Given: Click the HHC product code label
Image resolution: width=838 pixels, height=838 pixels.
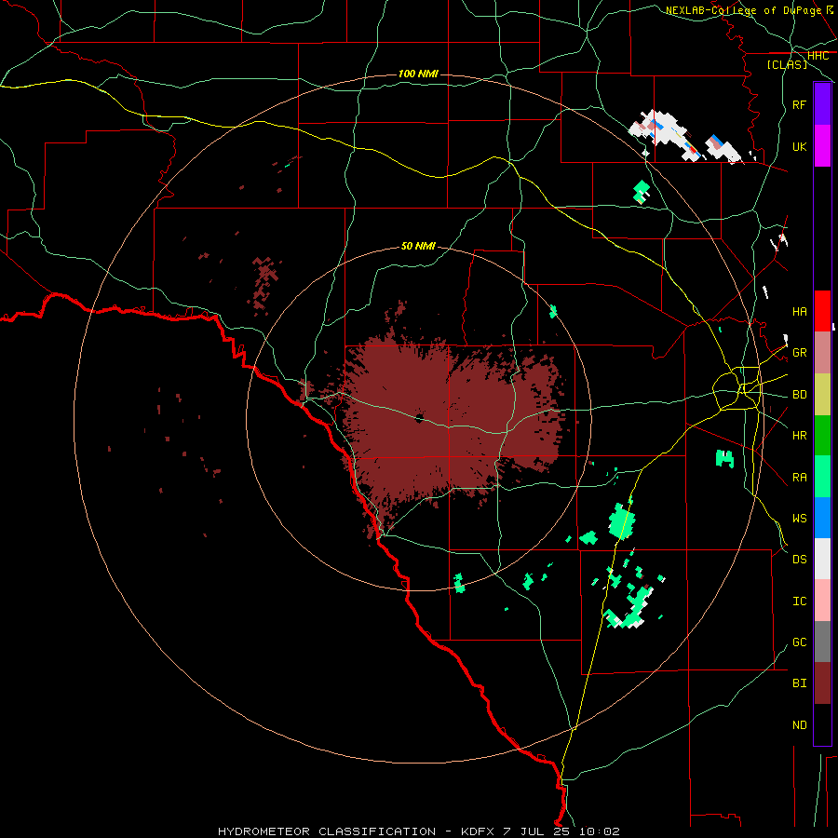Looking at the screenshot, I should click(x=818, y=56).
